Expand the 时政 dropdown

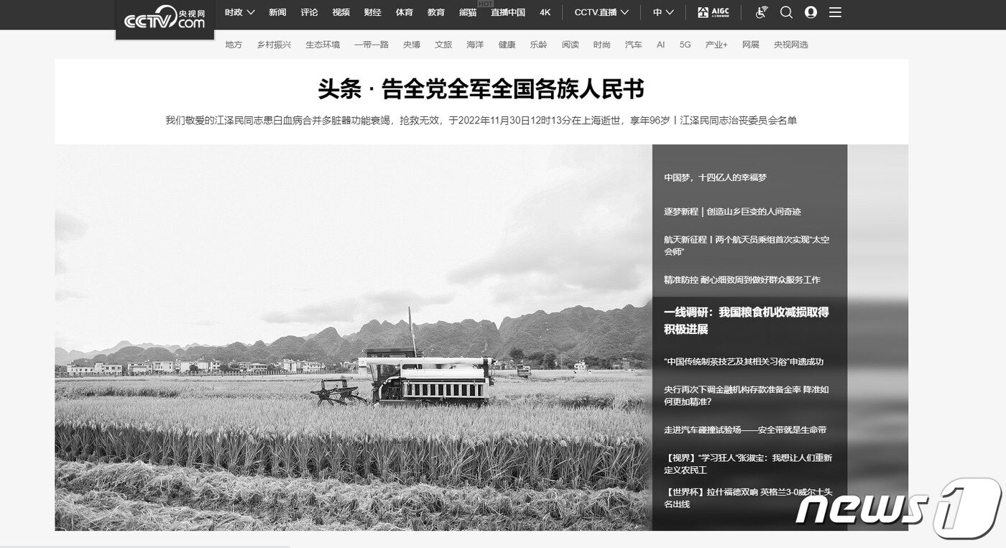pos(239,12)
